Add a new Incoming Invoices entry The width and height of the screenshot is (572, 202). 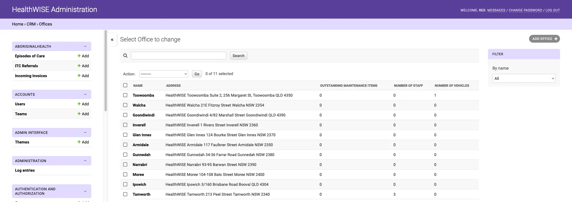click(x=83, y=76)
